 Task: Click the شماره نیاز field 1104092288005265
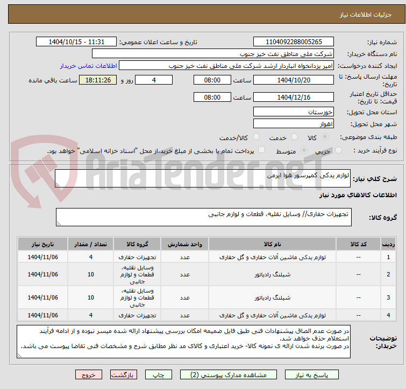pos(294,42)
